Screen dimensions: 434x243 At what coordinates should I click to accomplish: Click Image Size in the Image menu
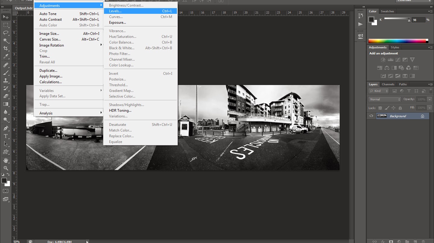pos(69,34)
